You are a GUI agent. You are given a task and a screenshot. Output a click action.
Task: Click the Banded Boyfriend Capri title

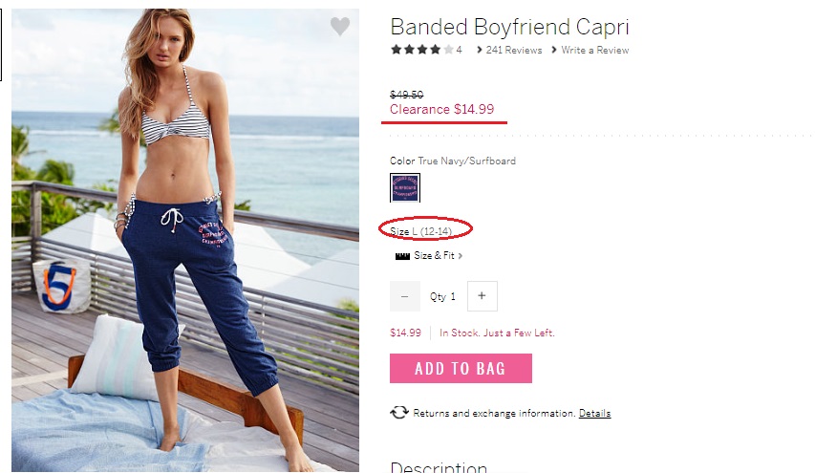tap(509, 27)
